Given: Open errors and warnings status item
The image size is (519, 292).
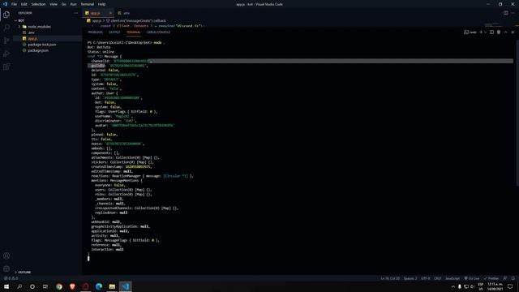Looking at the screenshot, I should pyautogui.click(x=11, y=278).
